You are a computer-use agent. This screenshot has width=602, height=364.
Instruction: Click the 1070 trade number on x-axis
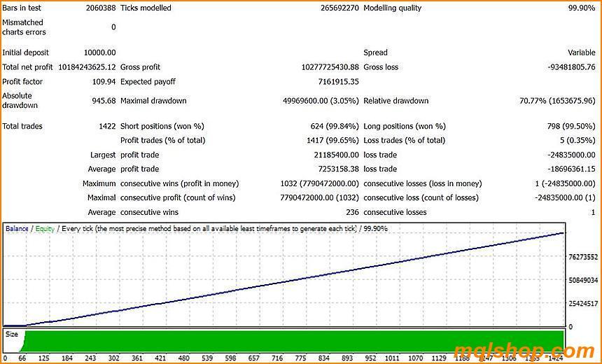click(x=415, y=358)
